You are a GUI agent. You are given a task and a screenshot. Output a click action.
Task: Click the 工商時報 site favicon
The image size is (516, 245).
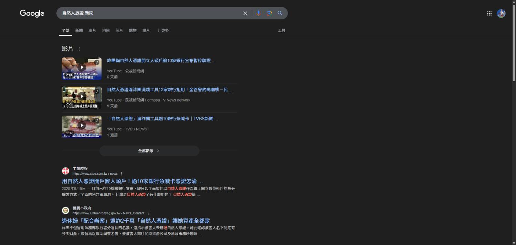pyautogui.click(x=65, y=171)
